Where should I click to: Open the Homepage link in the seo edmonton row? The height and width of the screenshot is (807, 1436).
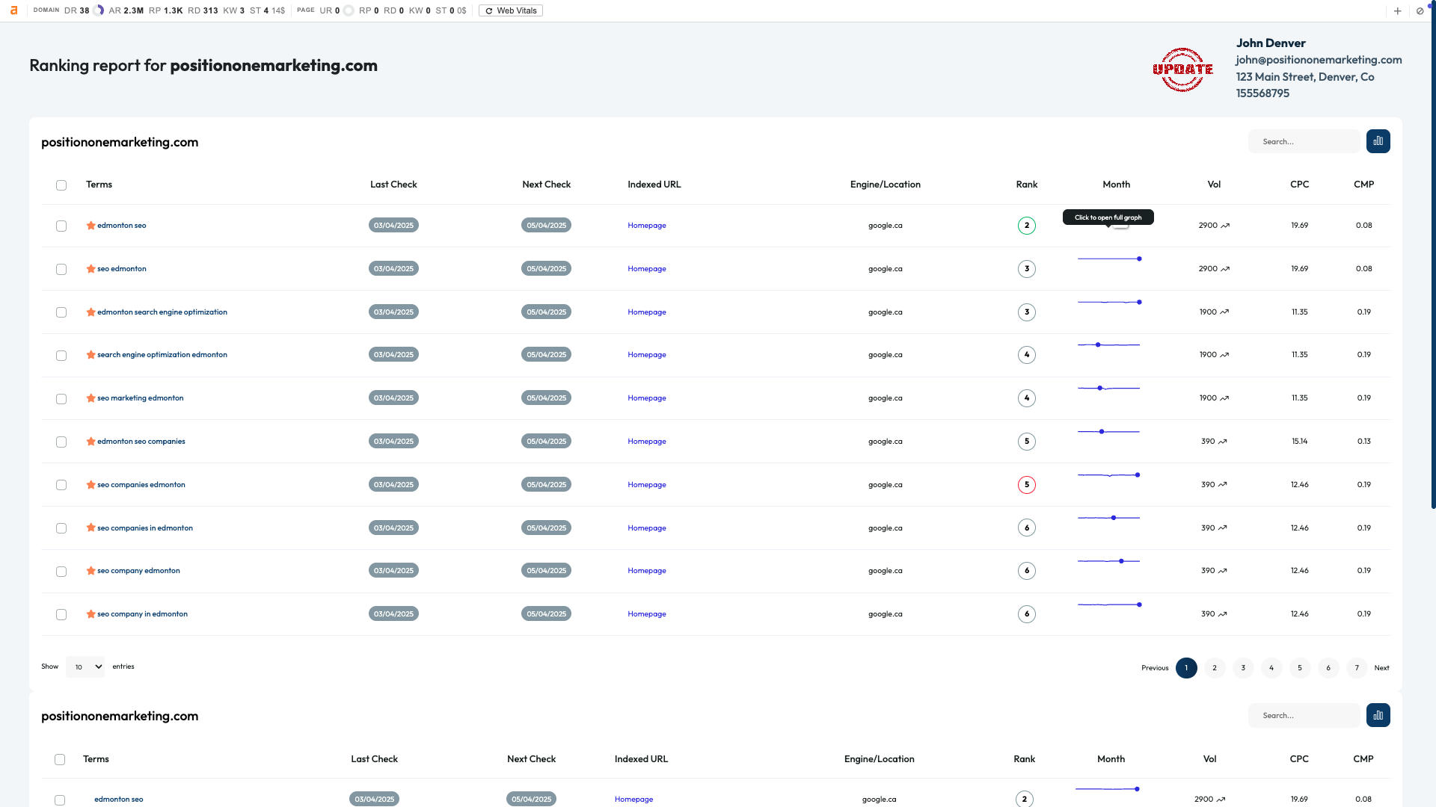tap(647, 269)
